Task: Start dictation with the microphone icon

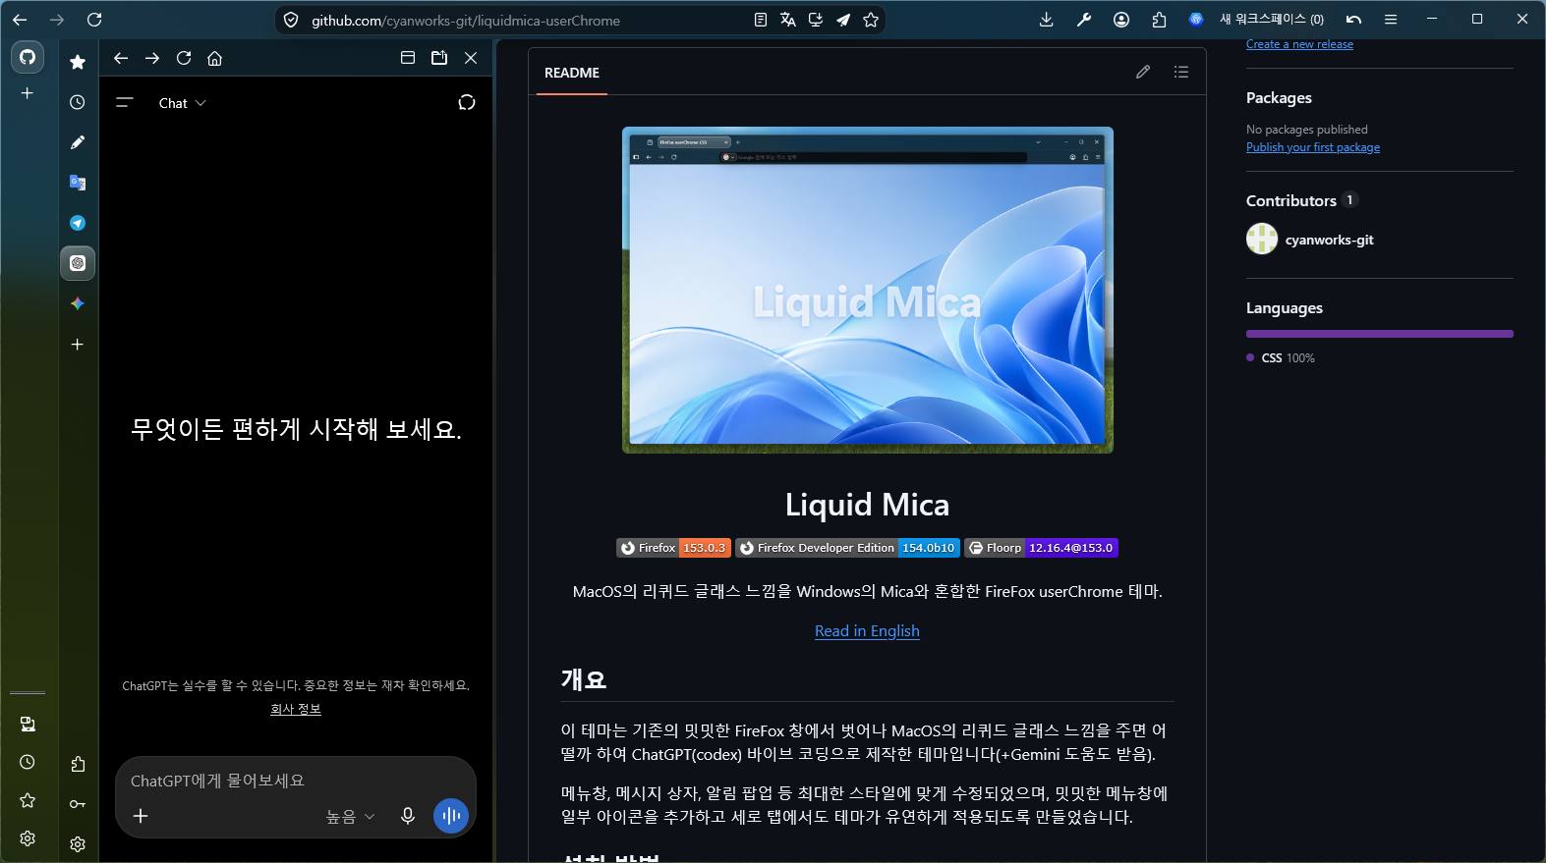Action: [x=408, y=816]
